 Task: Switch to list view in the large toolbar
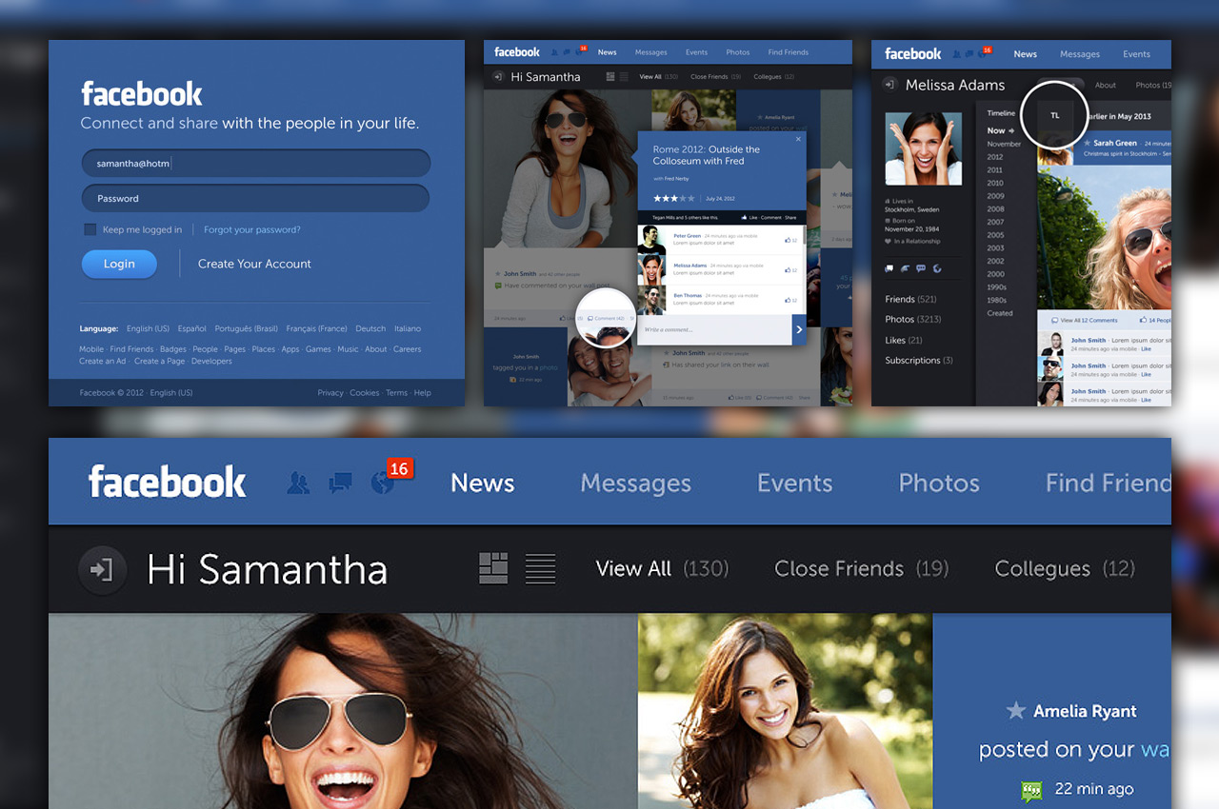[540, 568]
